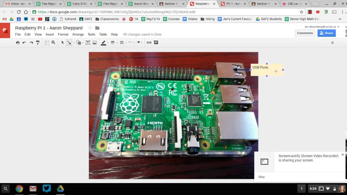
Task: Open the Arrange menu
Action: tap(78, 34)
